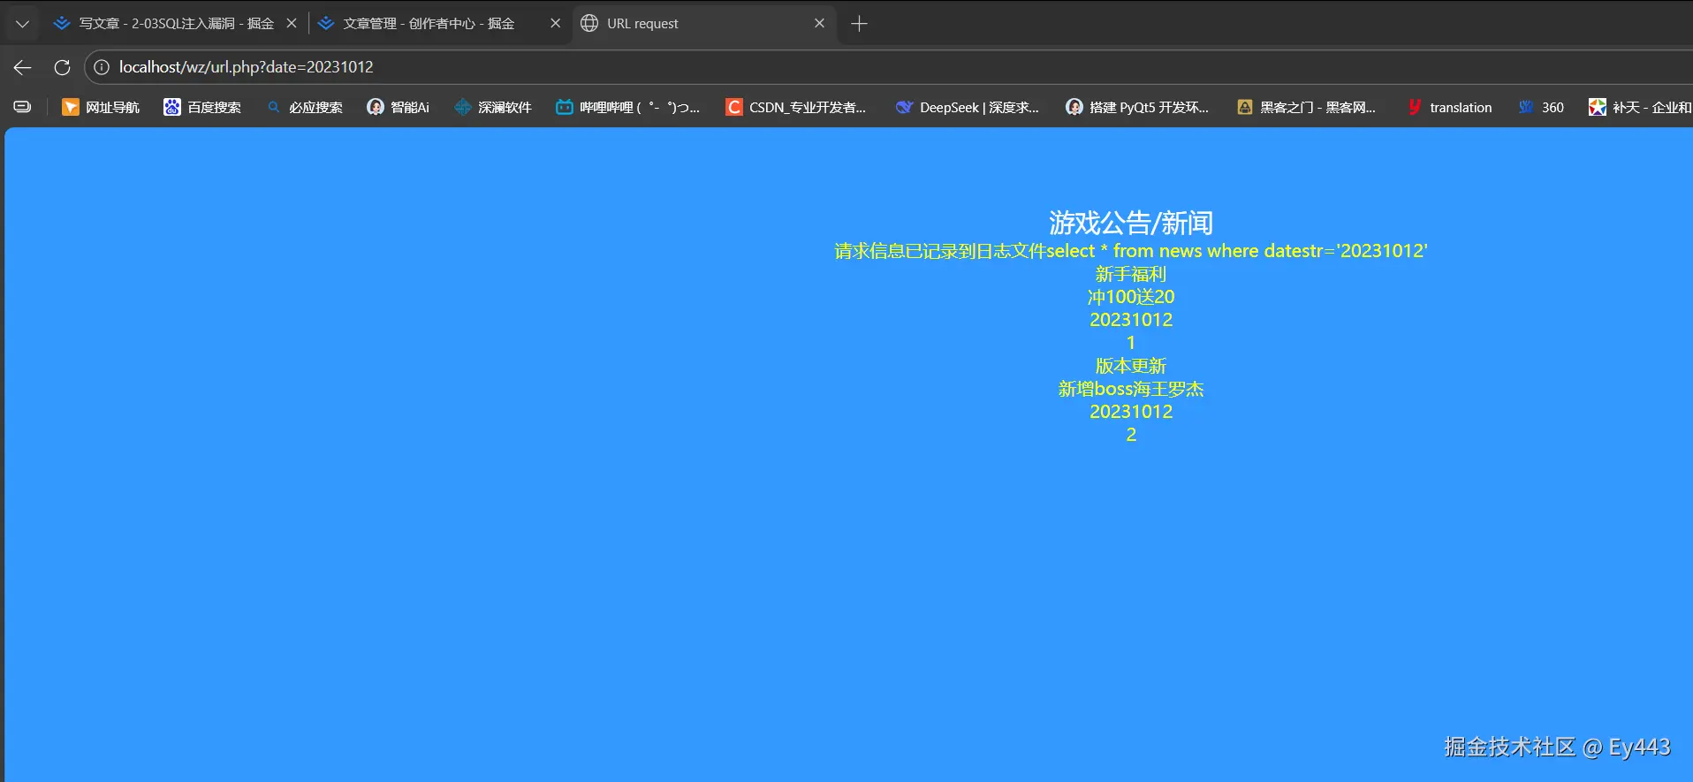Open the 哔哩哔哩 bookmark
This screenshot has width=1693, height=782.
tap(627, 107)
